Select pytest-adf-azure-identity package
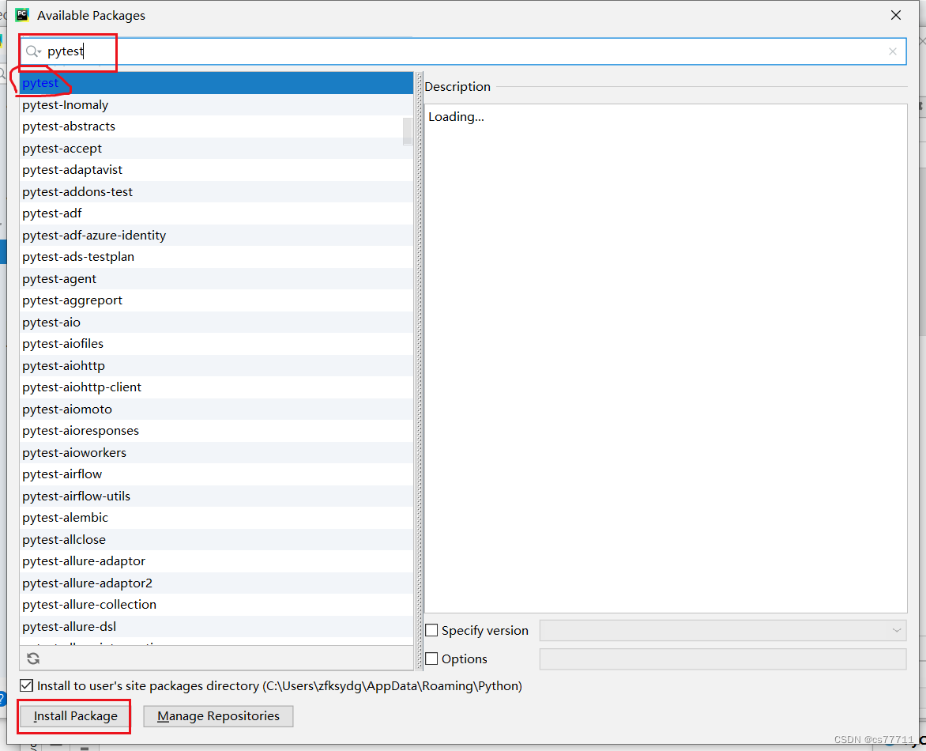This screenshot has width=926, height=751. tap(216, 235)
